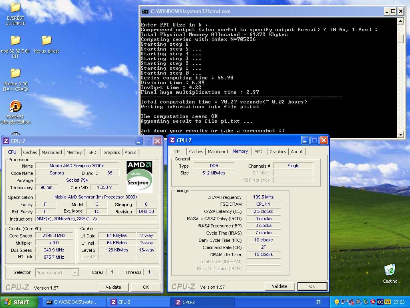Open the Graphics tab in the Processor CPU-Z window
Image resolution: width=410 pixels, height=308 pixels.
coord(111,152)
